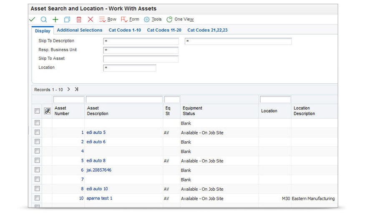Check the row for asset edi auto 5
The height and width of the screenshot is (222, 367).
(37, 132)
